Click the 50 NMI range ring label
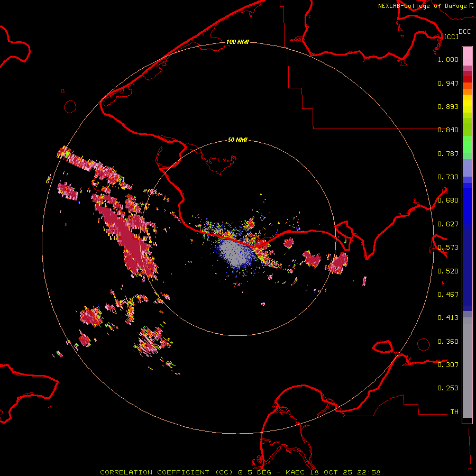Viewport: 476px width, 476px height. click(x=237, y=140)
